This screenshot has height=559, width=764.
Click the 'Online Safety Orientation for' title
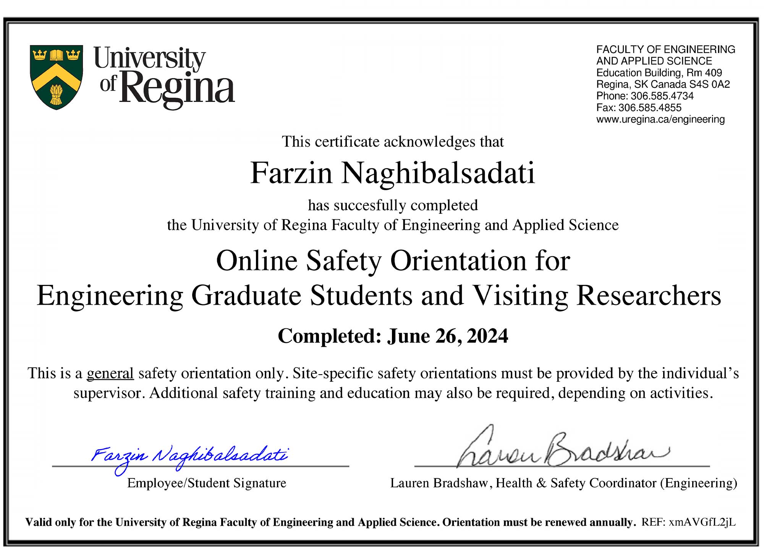tap(393, 261)
